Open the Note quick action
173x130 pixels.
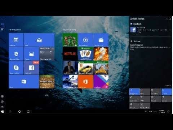[145, 92]
